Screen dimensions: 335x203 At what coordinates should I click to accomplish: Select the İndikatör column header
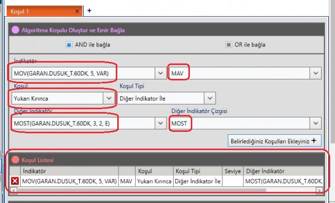point(69,171)
